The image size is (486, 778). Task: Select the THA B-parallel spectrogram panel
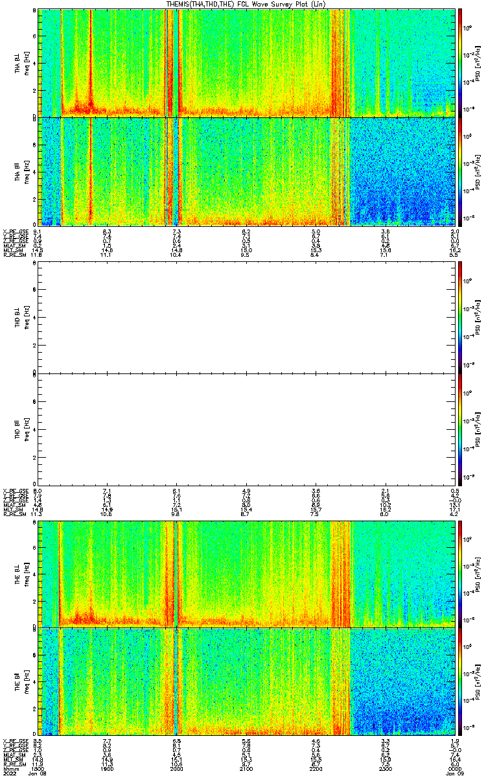pos(247,171)
